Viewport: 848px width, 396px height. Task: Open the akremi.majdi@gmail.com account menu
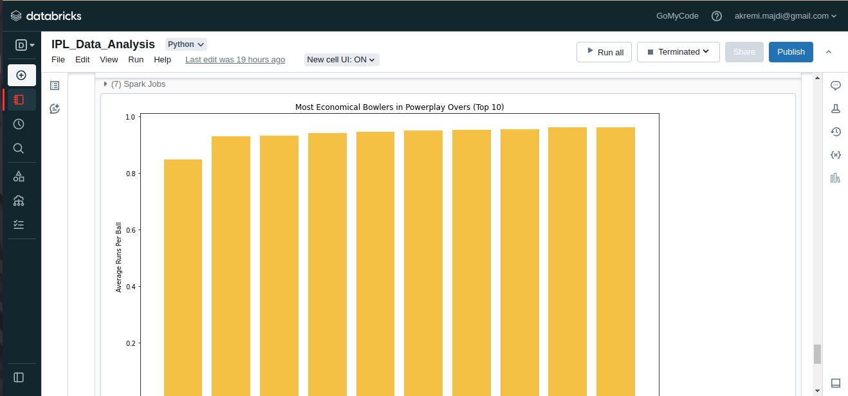pos(786,16)
